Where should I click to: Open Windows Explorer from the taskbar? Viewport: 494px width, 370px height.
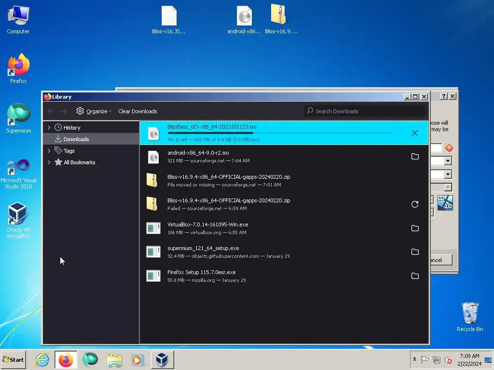tap(114, 360)
